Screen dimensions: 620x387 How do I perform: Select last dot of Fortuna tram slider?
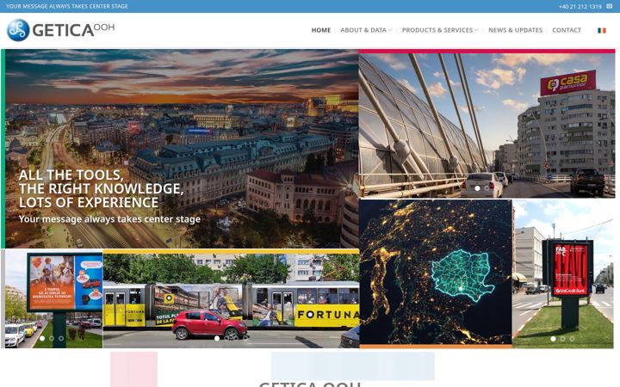click(x=245, y=339)
